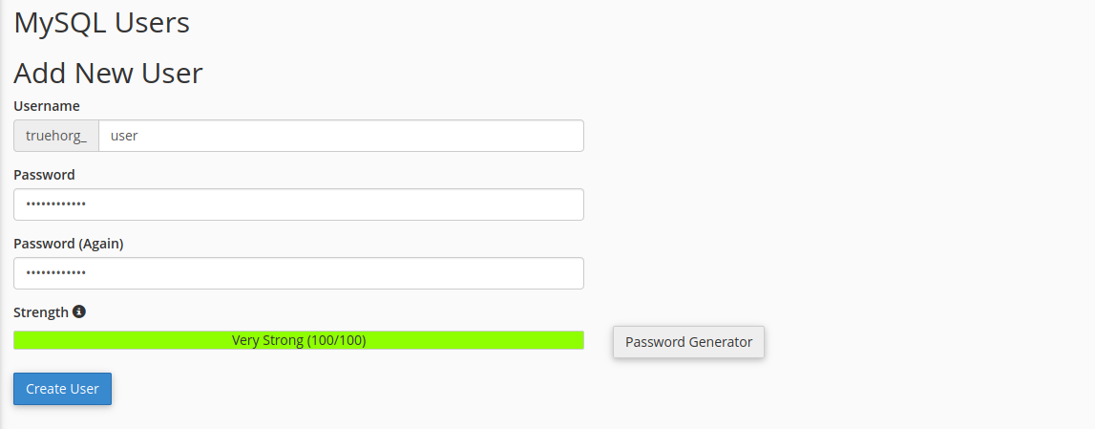Click the far right end of strength bar
The image size is (1095, 429).
579,340
